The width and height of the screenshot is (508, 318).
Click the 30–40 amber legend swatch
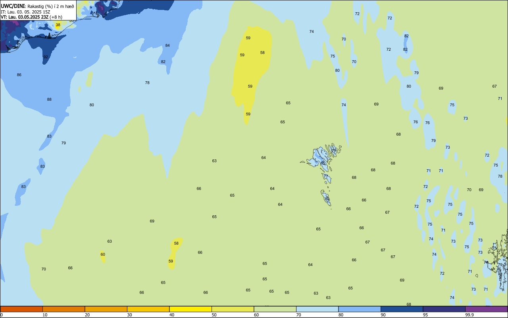[x=148, y=309]
